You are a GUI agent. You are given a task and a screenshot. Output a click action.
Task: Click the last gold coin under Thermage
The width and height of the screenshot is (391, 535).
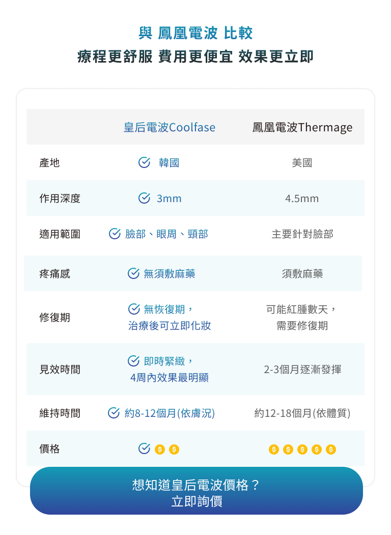331,449
